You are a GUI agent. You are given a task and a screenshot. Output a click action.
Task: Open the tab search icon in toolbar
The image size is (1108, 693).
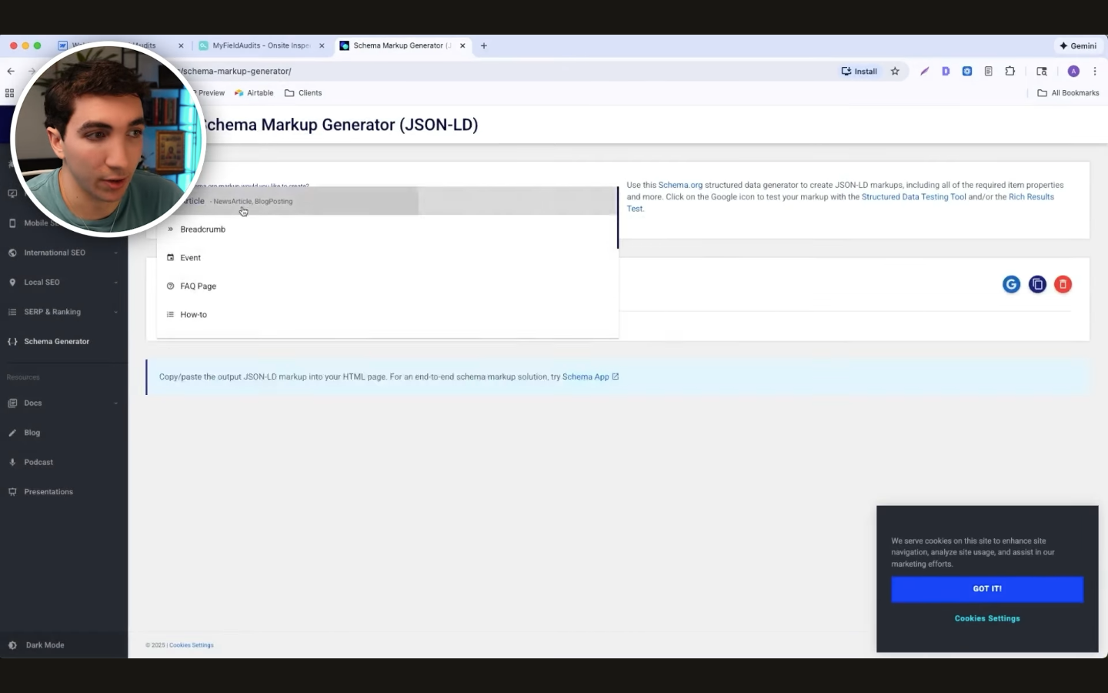pyautogui.click(x=1042, y=71)
